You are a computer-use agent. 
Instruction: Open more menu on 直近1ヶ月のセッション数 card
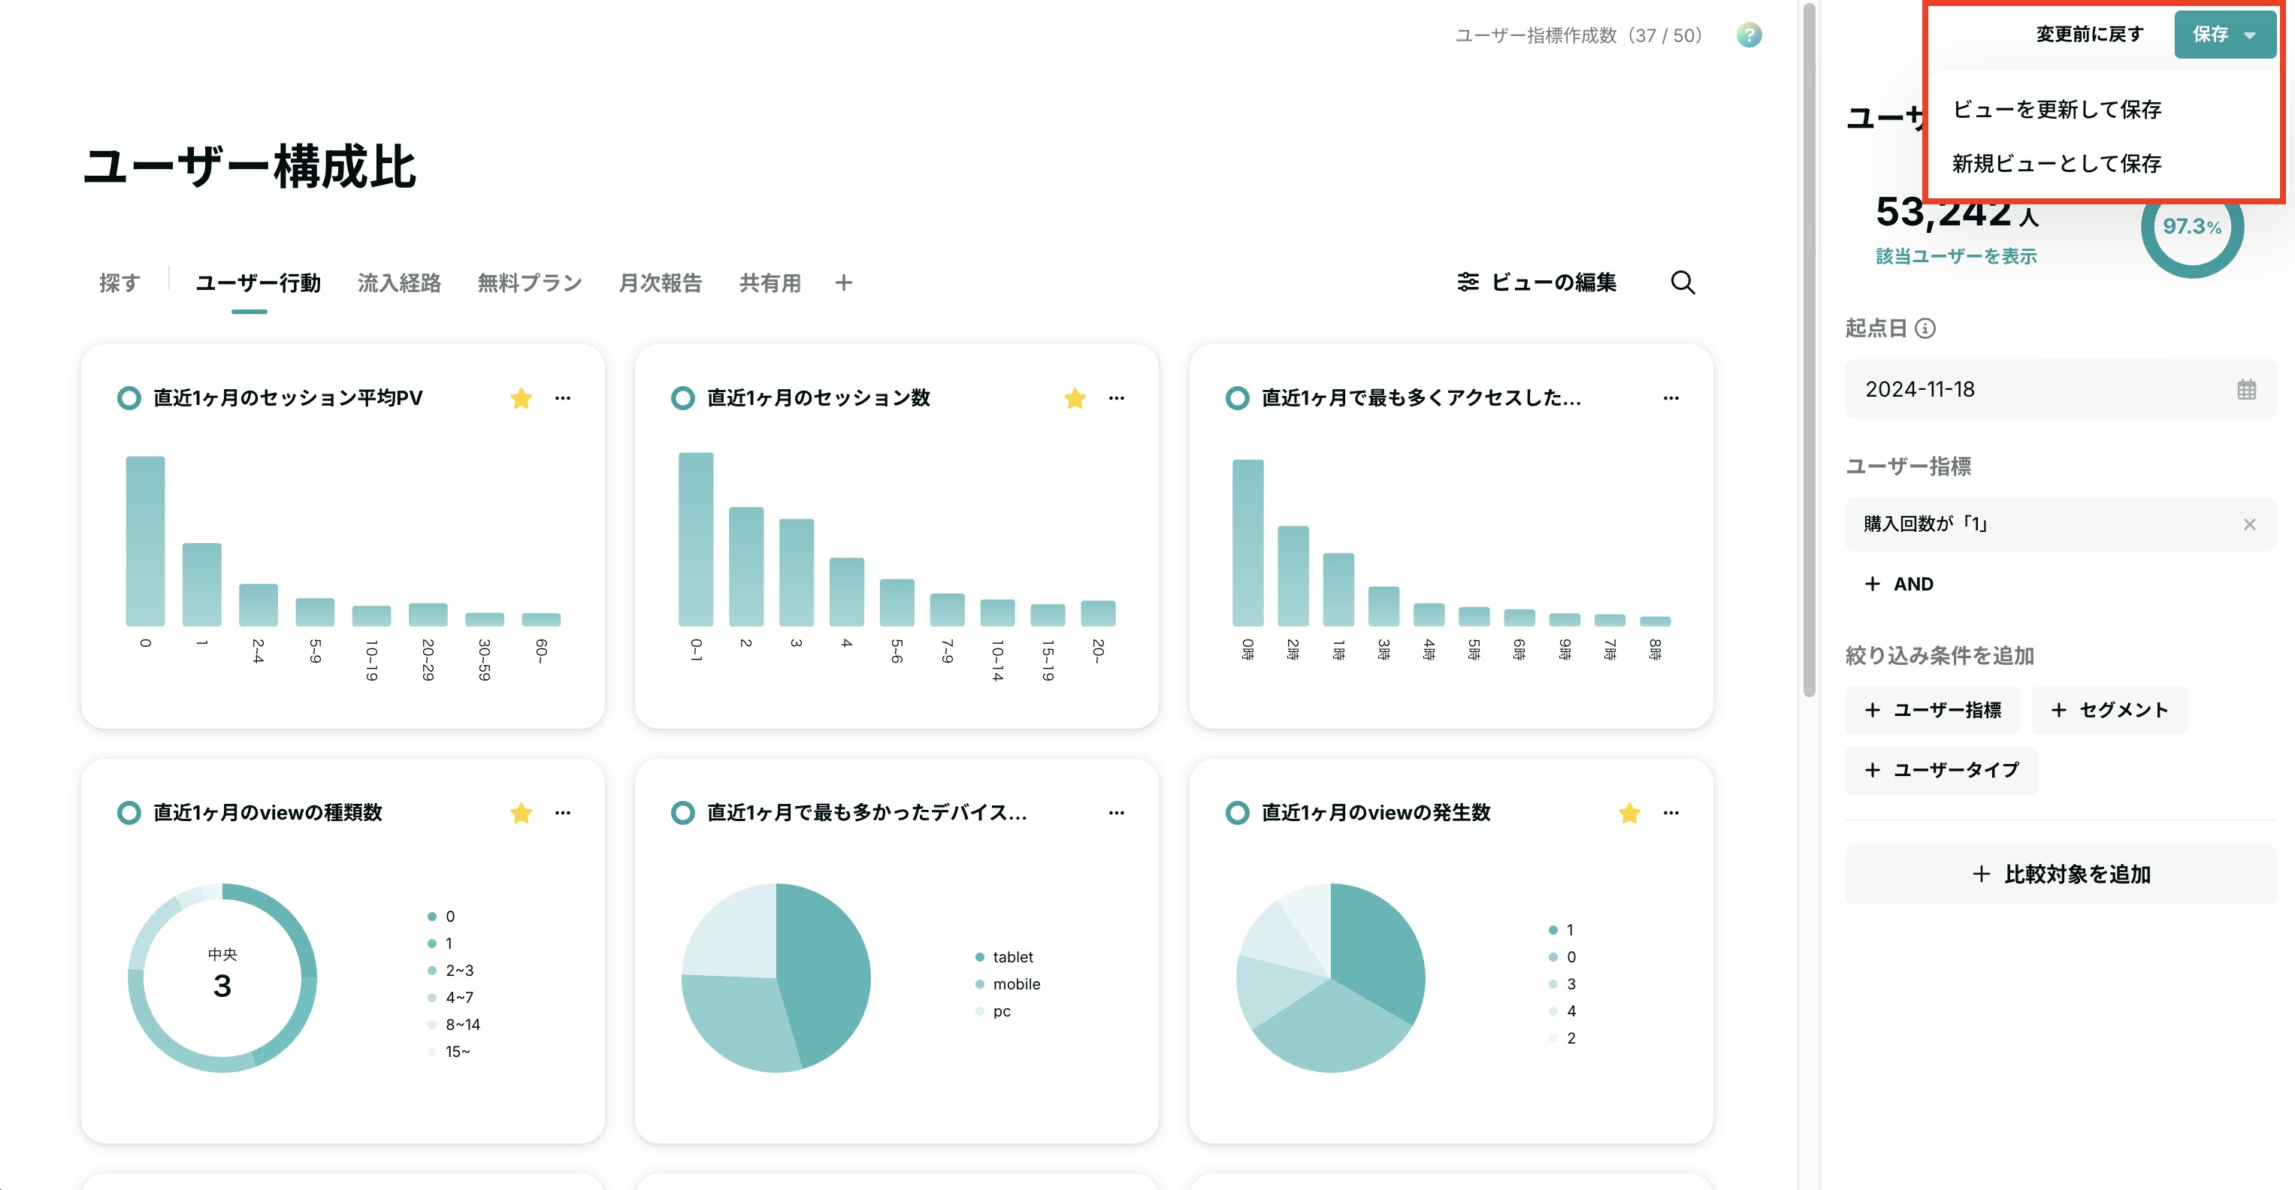click(1117, 398)
